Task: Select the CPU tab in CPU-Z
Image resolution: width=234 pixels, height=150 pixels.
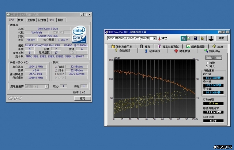Action: tap(11, 20)
